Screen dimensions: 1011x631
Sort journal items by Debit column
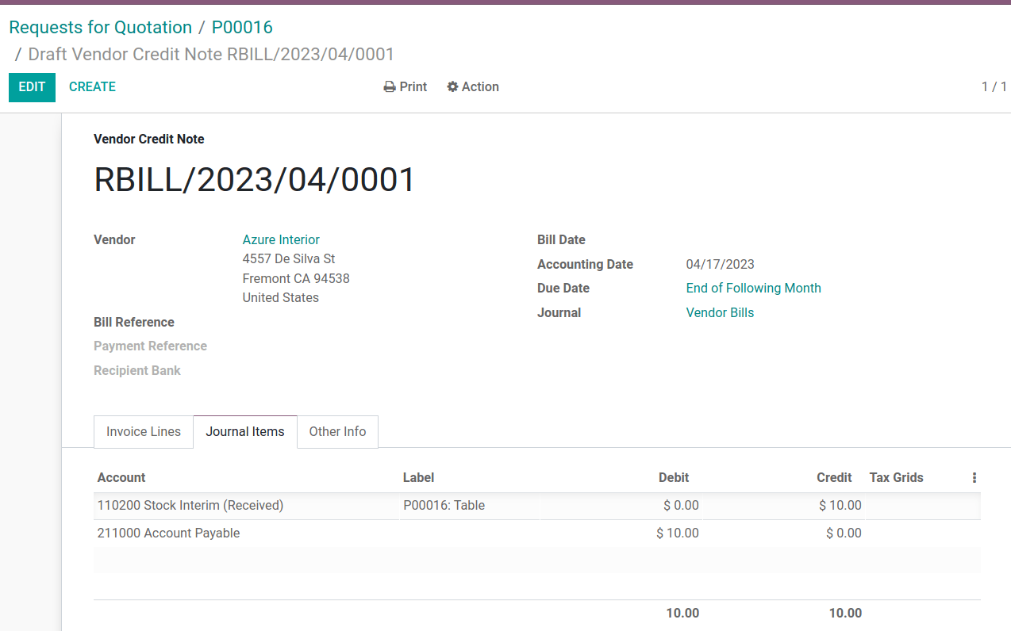tap(673, 478)
